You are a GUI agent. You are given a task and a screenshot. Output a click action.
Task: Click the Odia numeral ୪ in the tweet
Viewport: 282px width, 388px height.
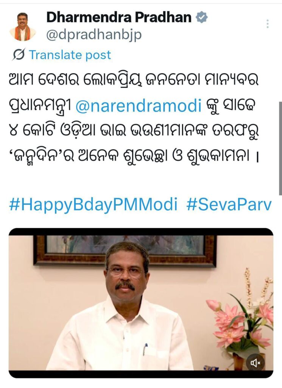click(14, 131)
